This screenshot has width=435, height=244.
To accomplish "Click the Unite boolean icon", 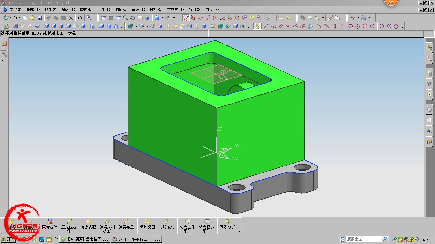I will [131, 26].
